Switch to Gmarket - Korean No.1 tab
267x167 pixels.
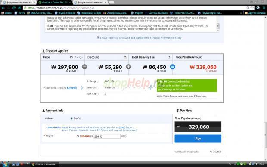point(54,3)
